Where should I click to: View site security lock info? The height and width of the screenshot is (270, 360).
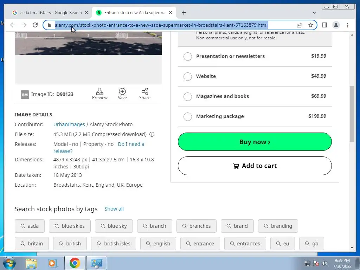pyautogui.click(x=49, y=25)
